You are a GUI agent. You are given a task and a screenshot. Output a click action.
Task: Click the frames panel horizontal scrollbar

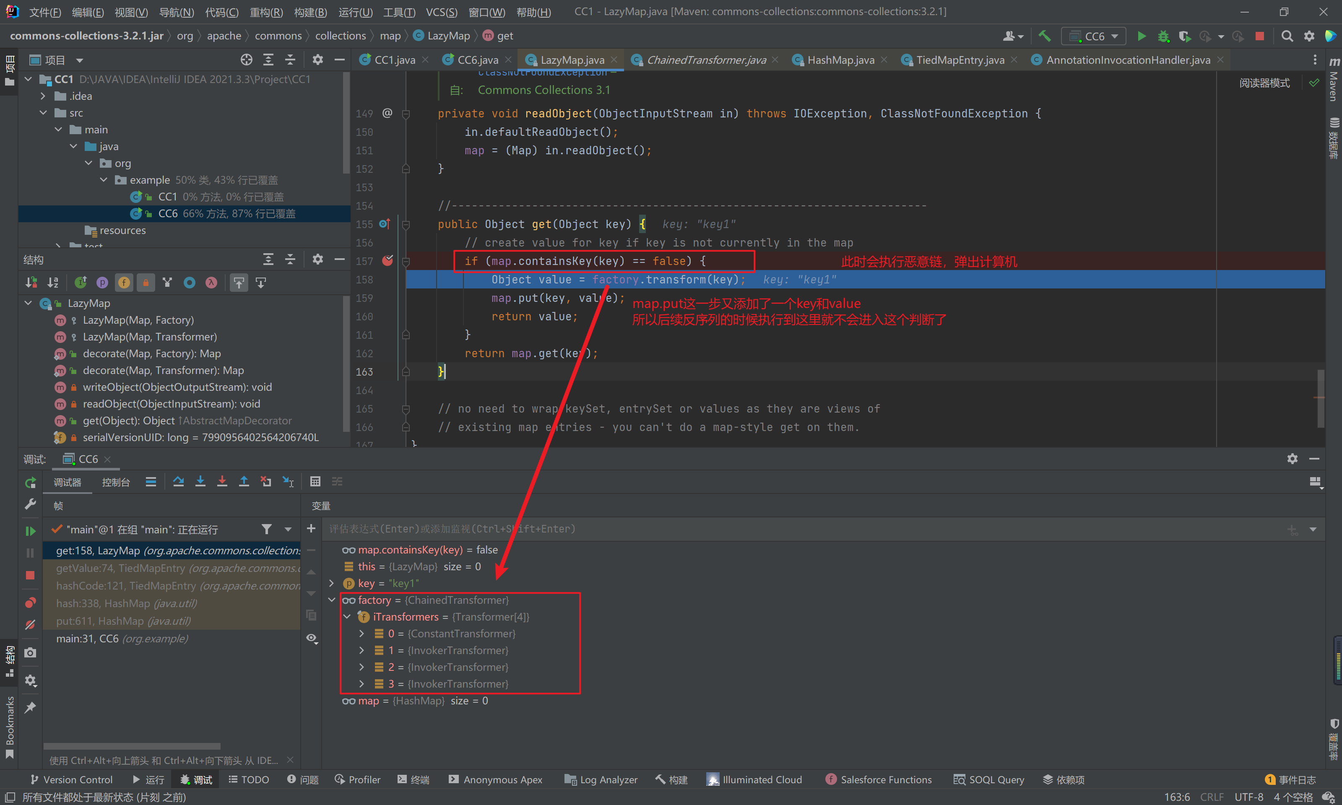[132, 746]
